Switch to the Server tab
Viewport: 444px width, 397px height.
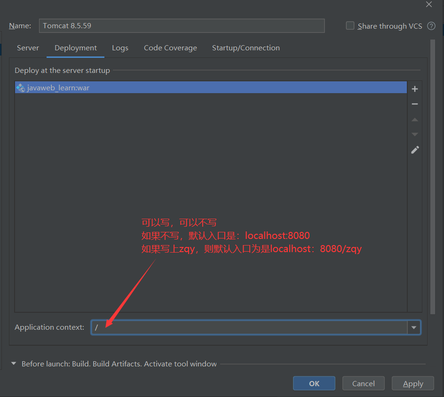[28, 48]
